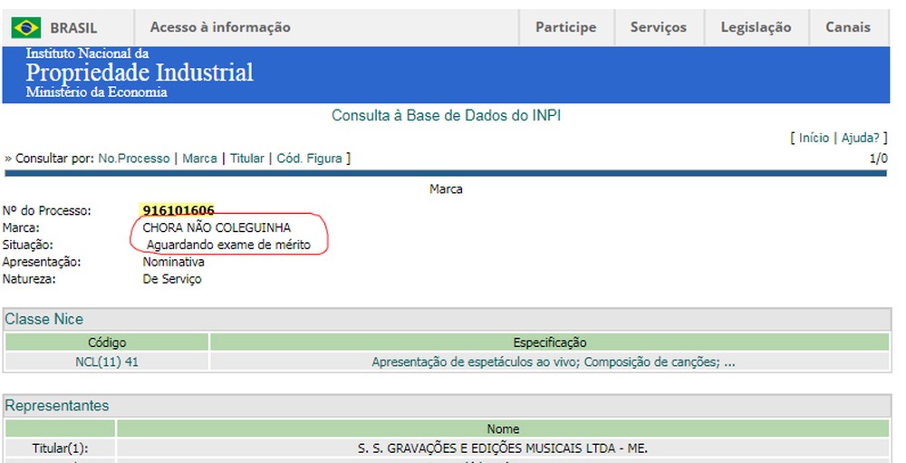Click the Titular(1) row label
Image resolution: width=906 pixels, height=463 pixels.
pos(60,448)
